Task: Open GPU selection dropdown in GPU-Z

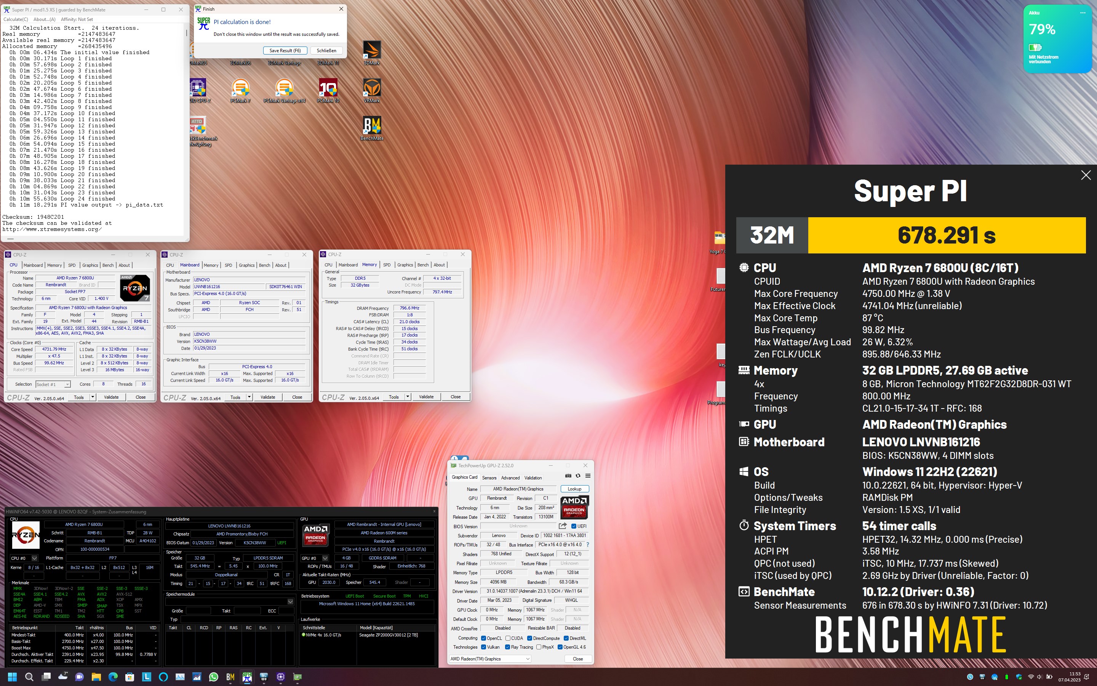Action: 490,659
